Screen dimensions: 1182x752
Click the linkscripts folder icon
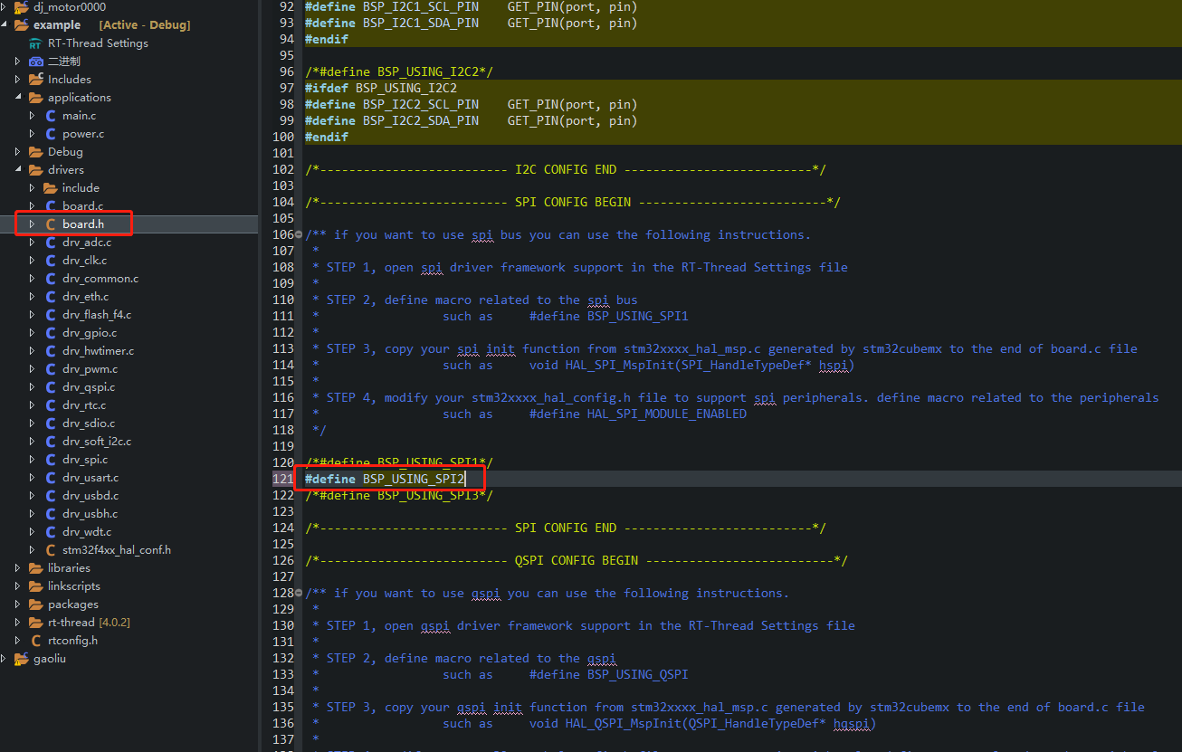point(36,585)
